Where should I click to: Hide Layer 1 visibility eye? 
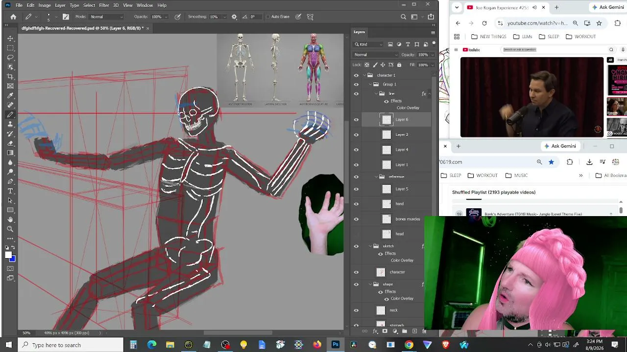356,165
